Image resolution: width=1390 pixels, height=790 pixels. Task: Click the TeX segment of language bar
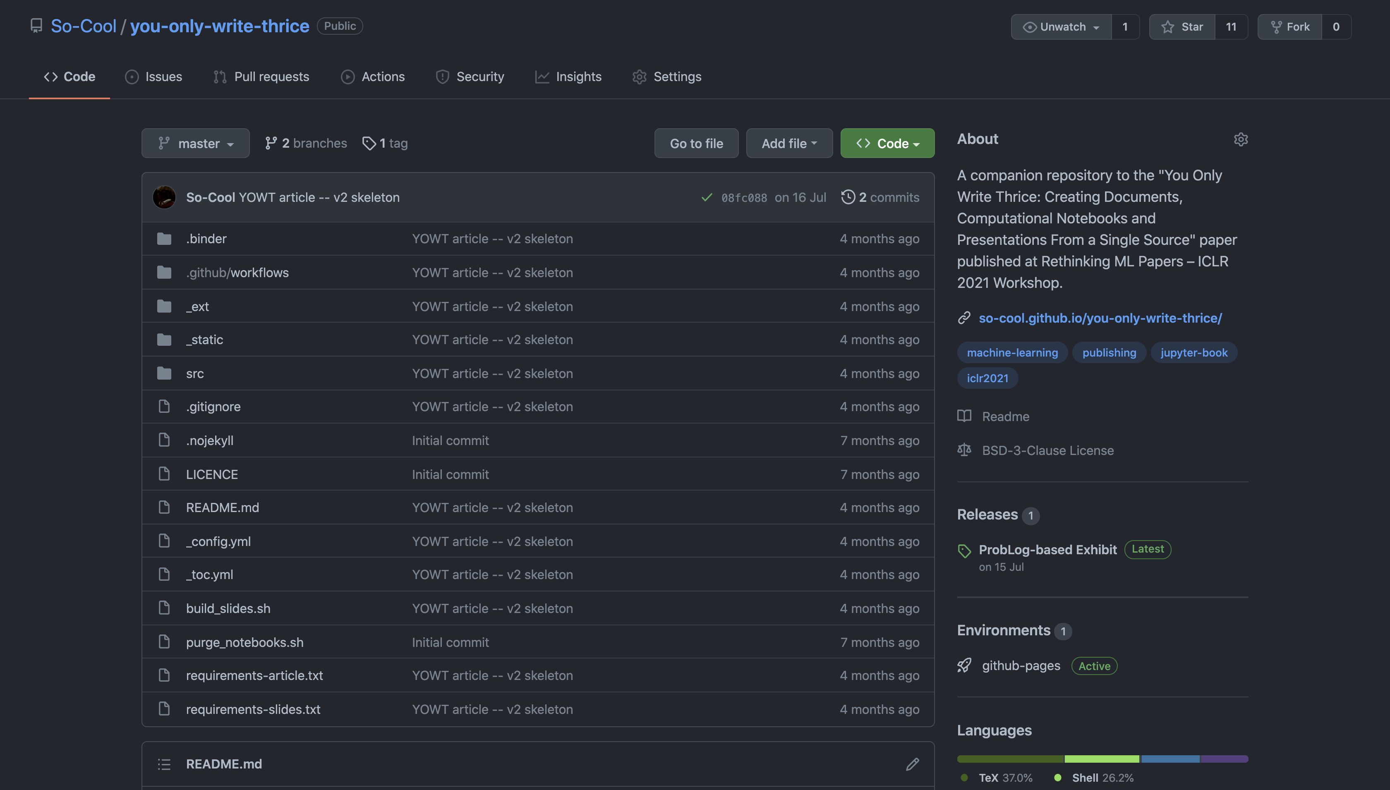[x=1011, y=759]
